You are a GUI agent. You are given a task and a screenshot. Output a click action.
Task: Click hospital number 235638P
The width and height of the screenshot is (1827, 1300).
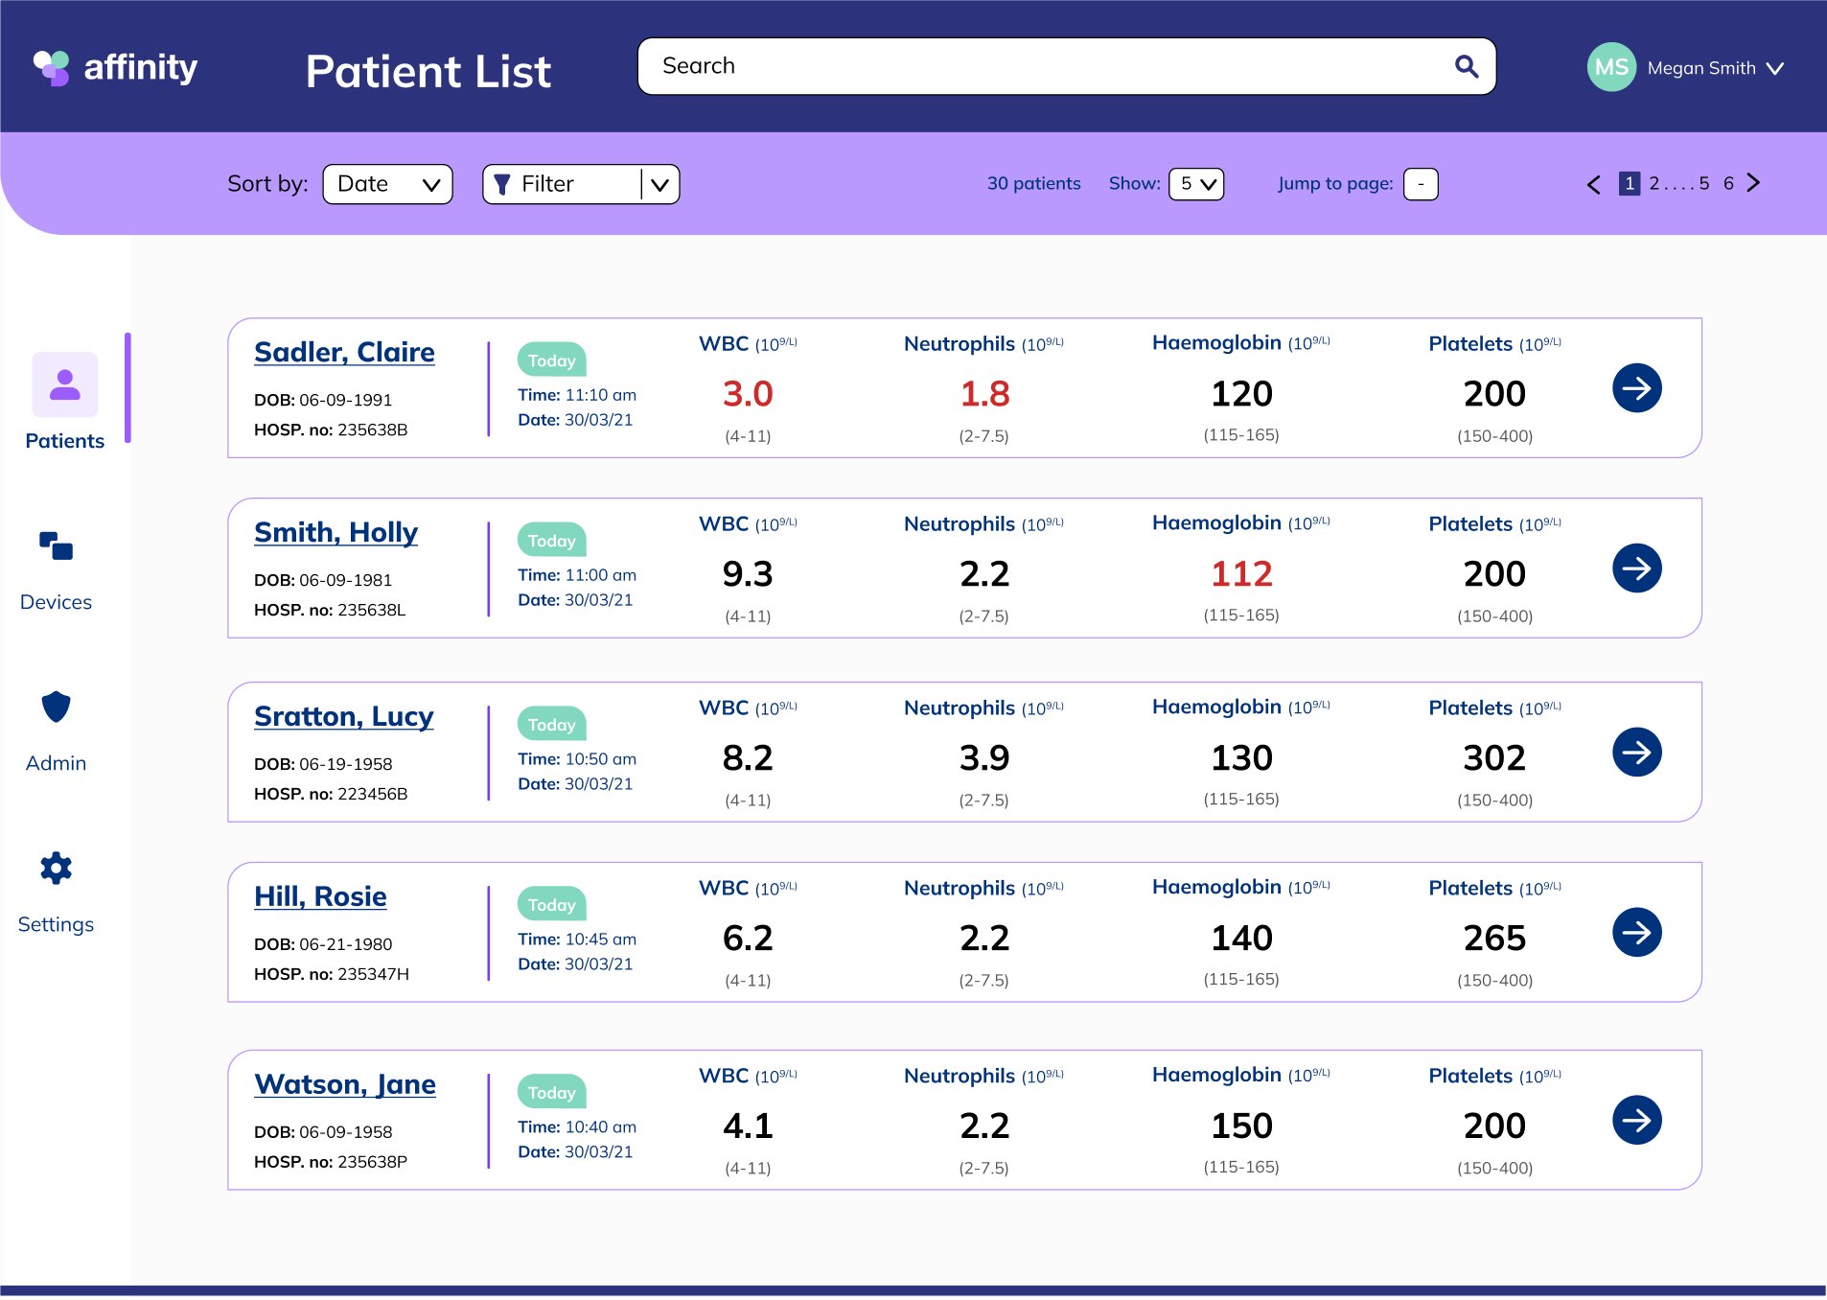tap(372, 1162)
